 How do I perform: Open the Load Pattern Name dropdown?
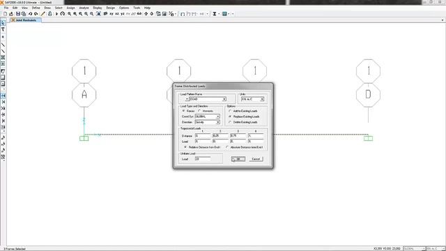point(224,99)
